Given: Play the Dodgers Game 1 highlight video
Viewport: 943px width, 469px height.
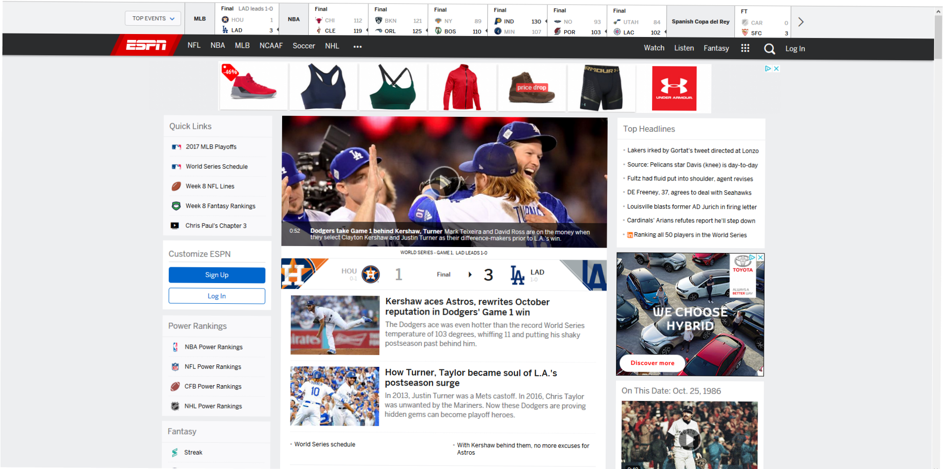Looking at the screenshot, I should tap(443, 180).
